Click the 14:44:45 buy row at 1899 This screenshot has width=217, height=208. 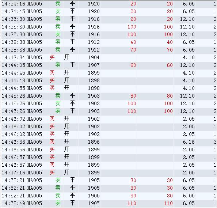pos(109,73)
